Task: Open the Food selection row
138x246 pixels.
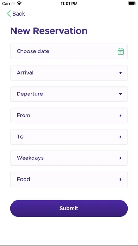Action: (69, 180)
